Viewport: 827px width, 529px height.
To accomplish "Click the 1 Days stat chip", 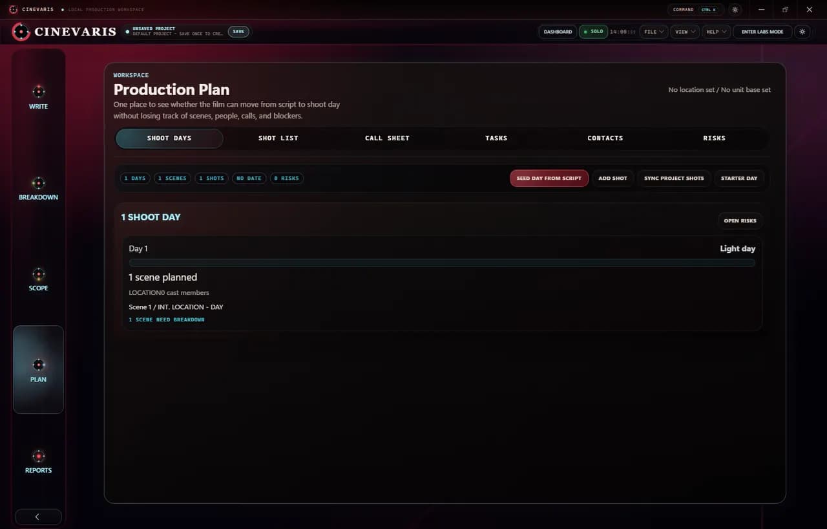I will coord(135,178).
